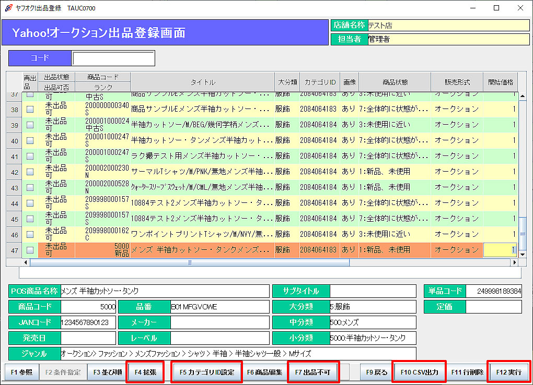The width and height of the screenshot is (533, 385).
Task: Tick the 再出品 checkbox for row 42
Action: point(30,172)
